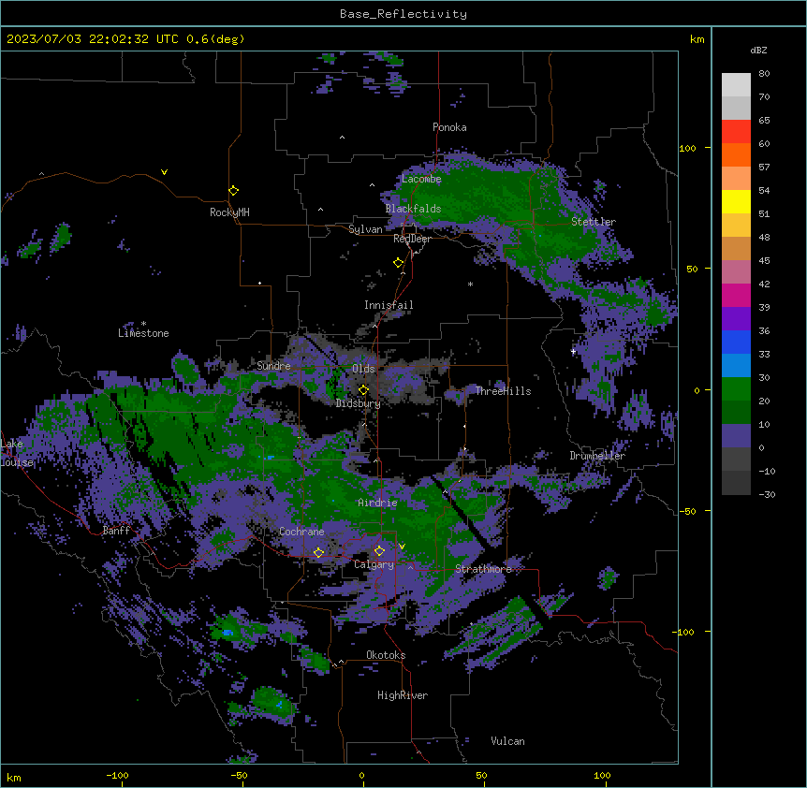Click the Ponoka city label
This screenshot has width=807, height=788.
[449, 127]
